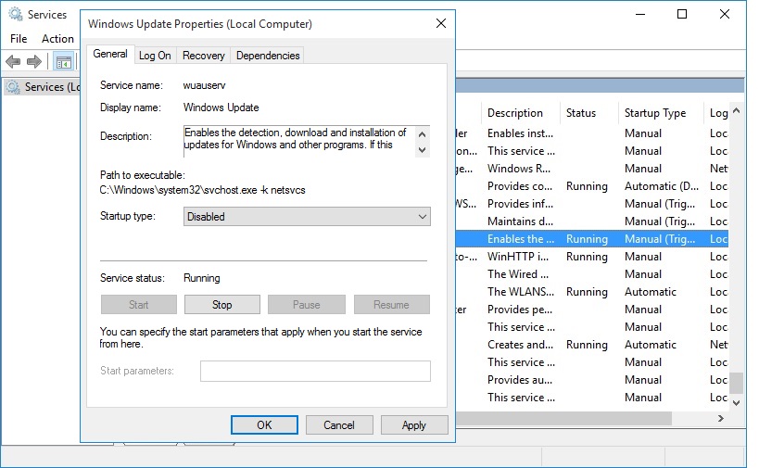
Task: Click the service name 'wuauserv' text
Action: (x=204, y=85)
